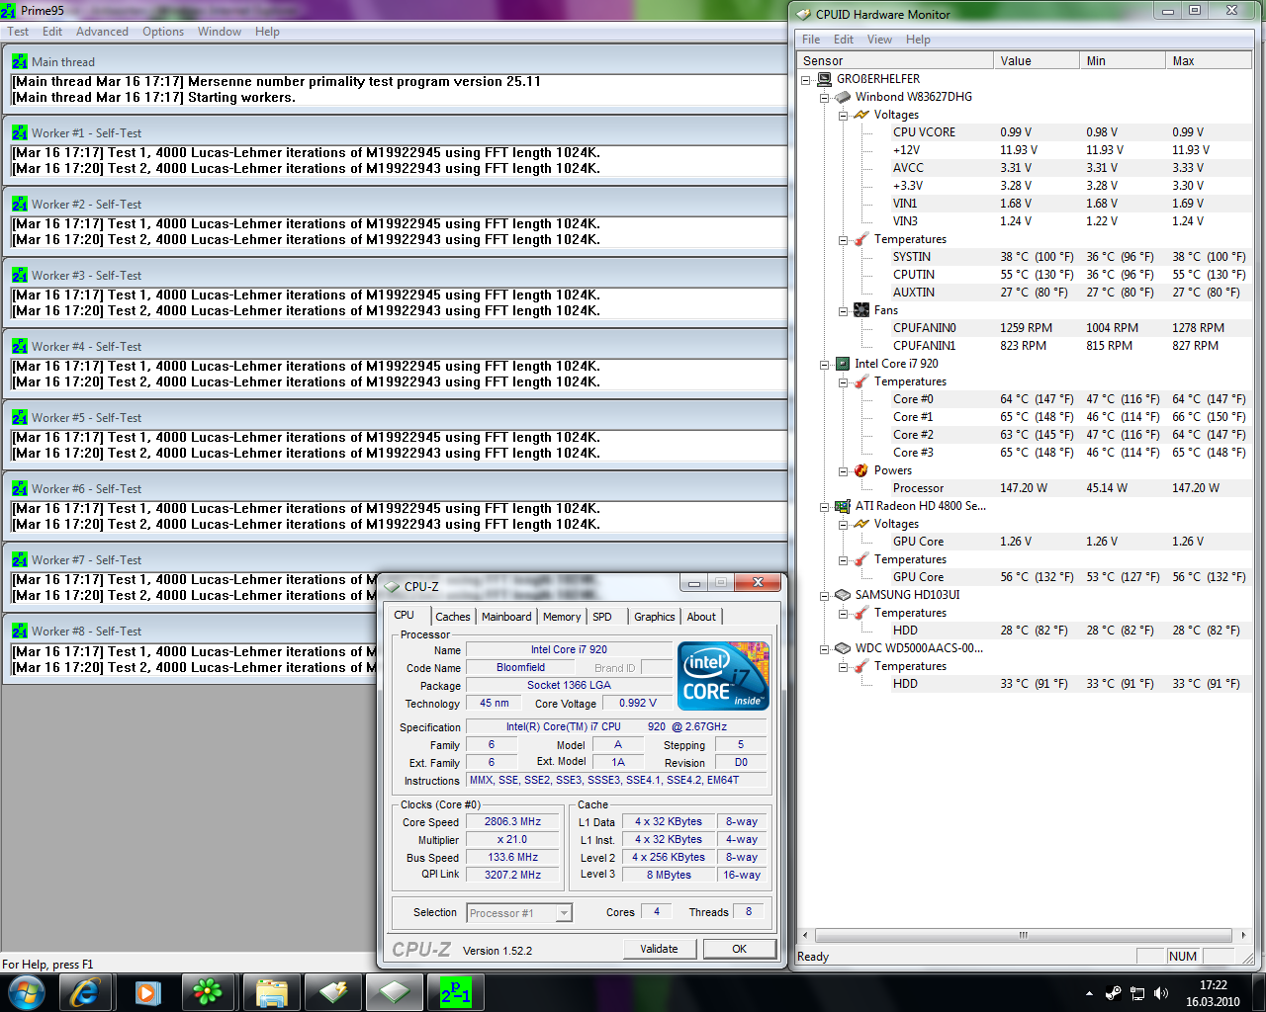Collapse the Powers group
Image resolution: width=1266 pixels, height=1012 pixels.
click(x=843, y=471)
